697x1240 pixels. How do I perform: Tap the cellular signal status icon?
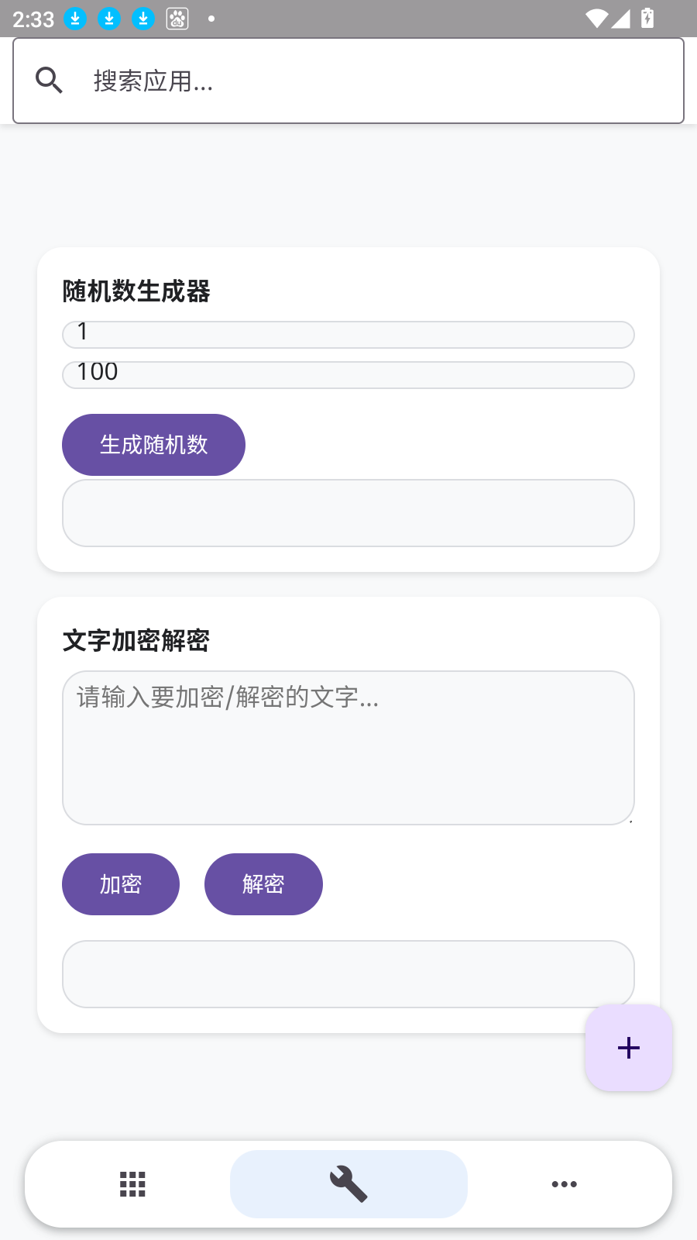(x=620, y=19)
